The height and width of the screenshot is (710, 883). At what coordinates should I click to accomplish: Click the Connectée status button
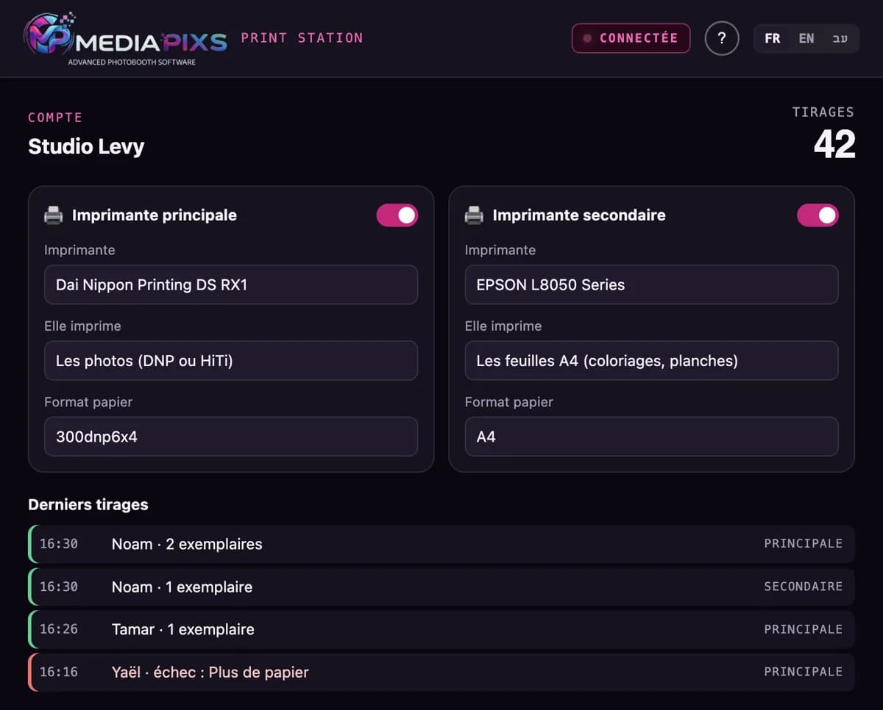631,38
